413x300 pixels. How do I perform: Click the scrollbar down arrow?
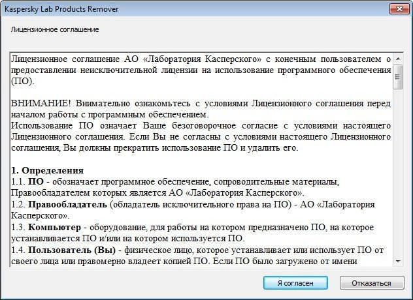[x=398, y=262]
